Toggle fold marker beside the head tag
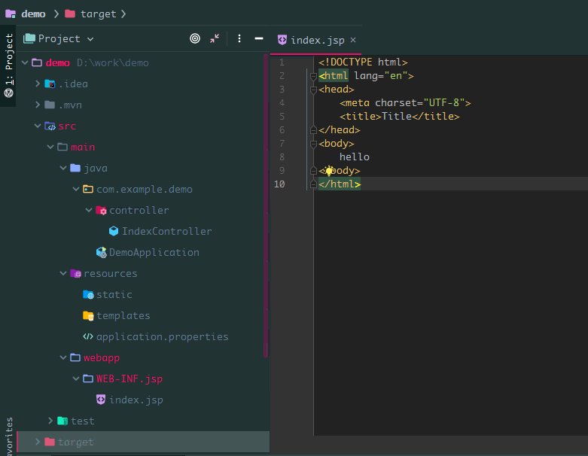The image size is (588, 456). pyautogui.click(x=312, y=90)
